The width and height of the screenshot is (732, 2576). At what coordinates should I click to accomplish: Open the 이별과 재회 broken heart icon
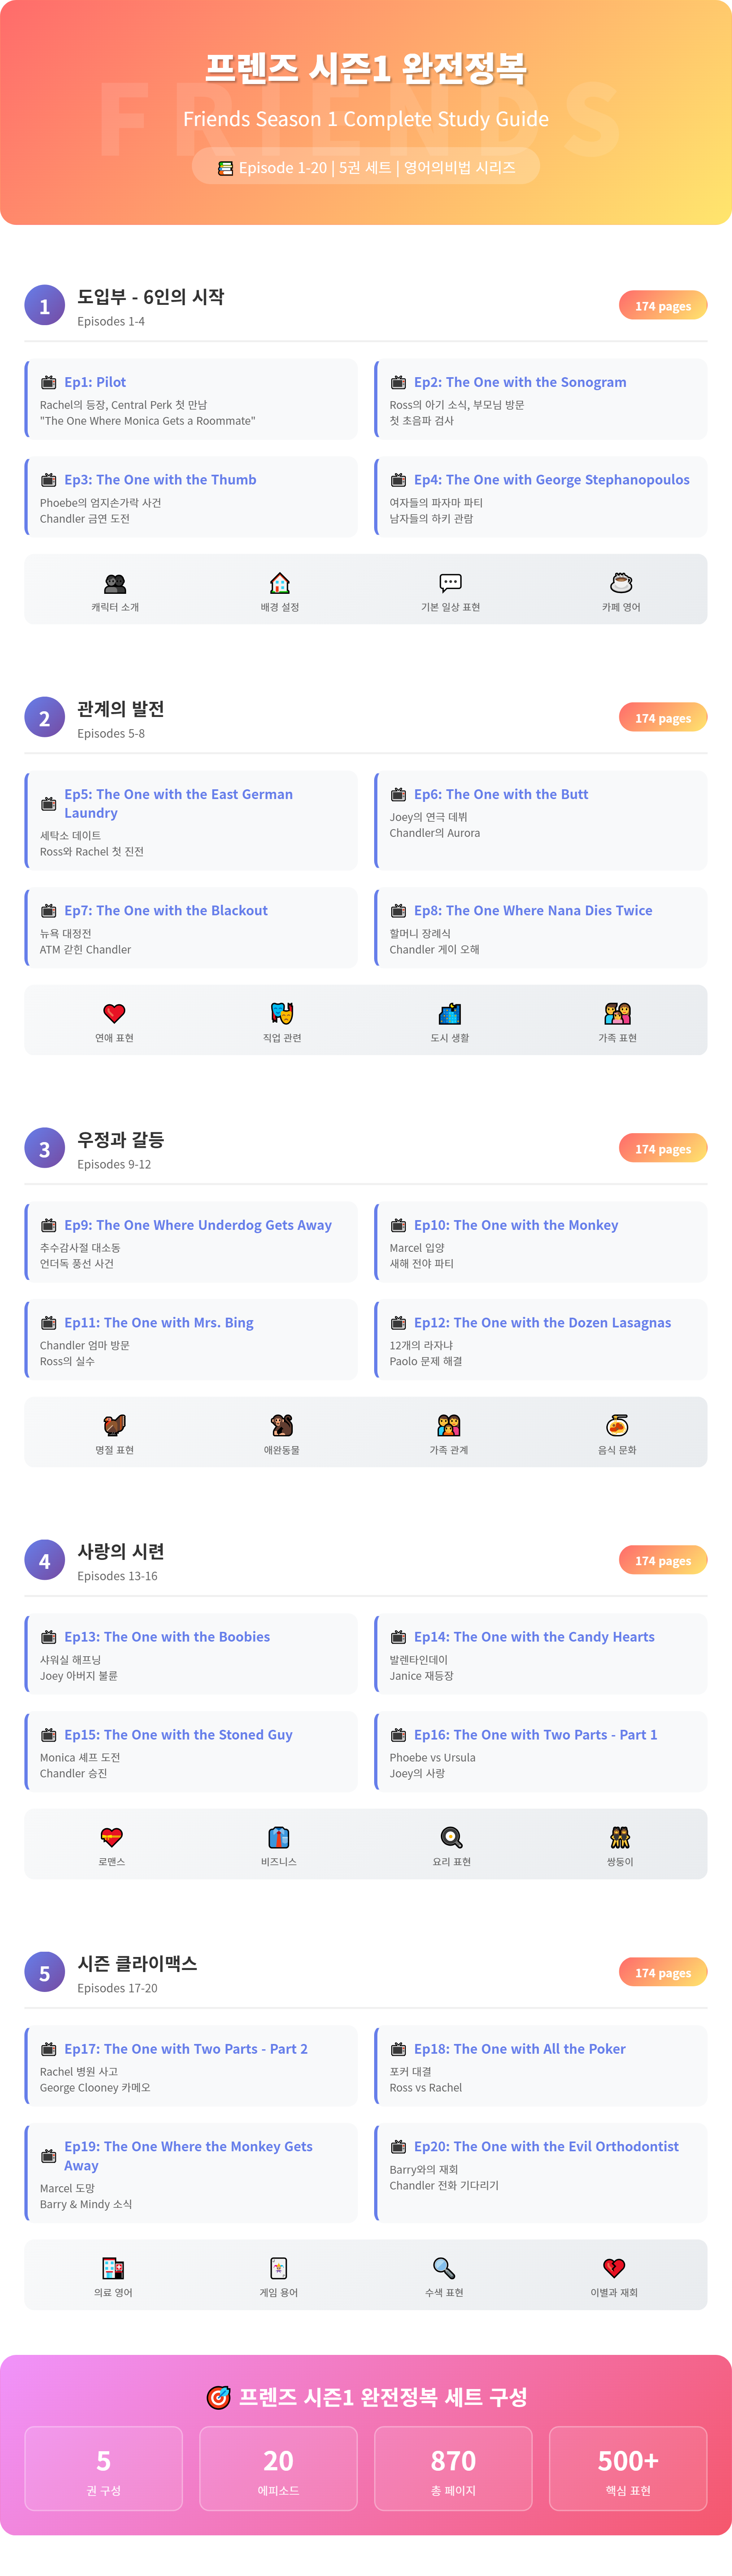(614, 2268)
